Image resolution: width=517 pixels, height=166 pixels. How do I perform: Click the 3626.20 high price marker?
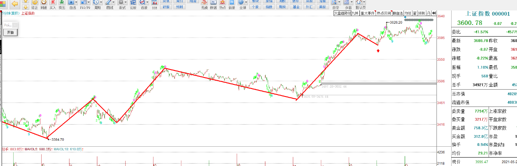pyautogui.click(x=396, y=22)
